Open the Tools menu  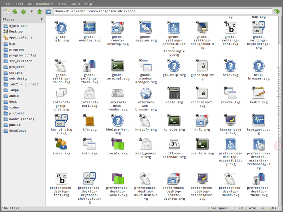coord(75,4)
